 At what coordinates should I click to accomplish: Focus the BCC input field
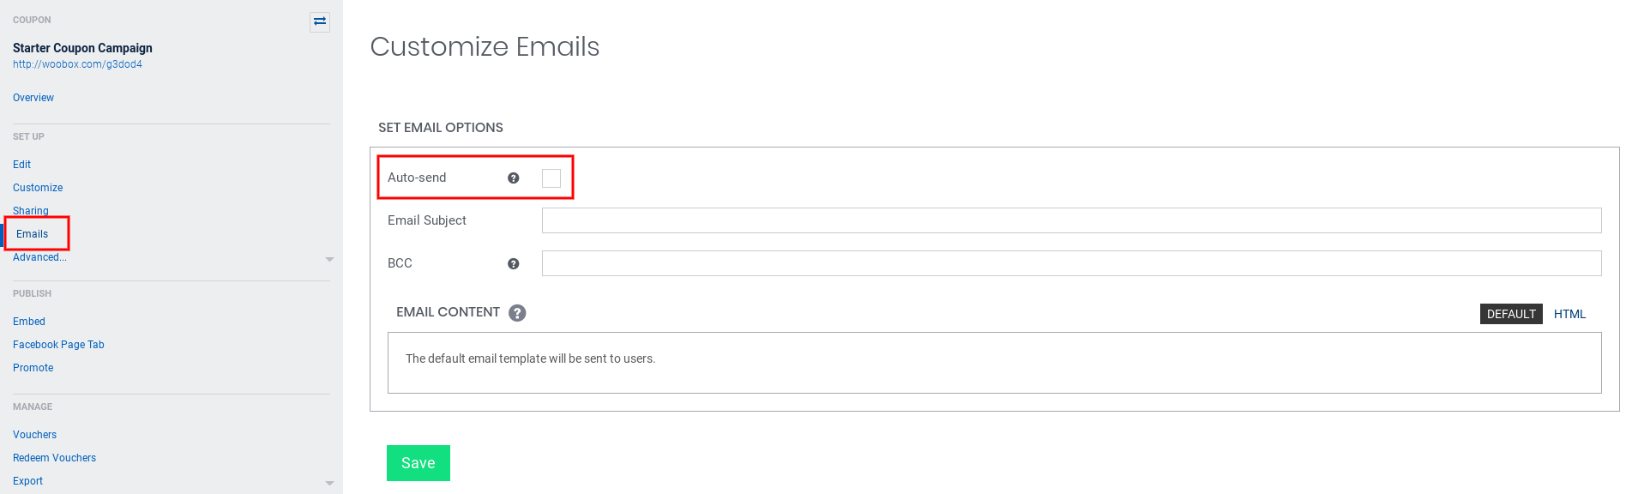1071,263
